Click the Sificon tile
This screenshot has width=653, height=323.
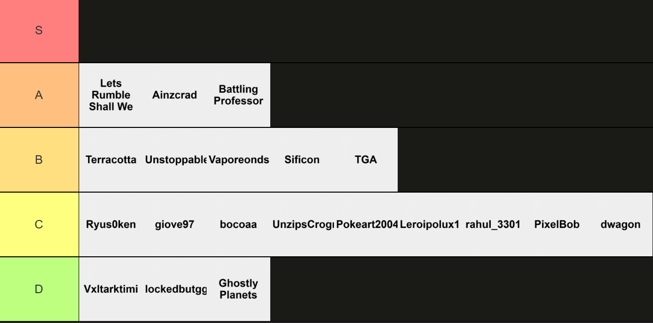302,160
